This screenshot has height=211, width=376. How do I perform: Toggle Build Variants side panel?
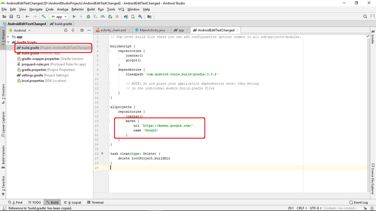[x=3, y=157]
